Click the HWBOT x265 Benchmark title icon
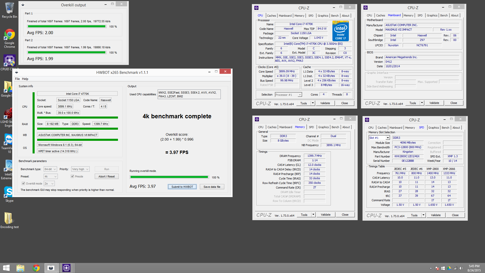The width and height of the screenshot is (485, 273). 16,72
